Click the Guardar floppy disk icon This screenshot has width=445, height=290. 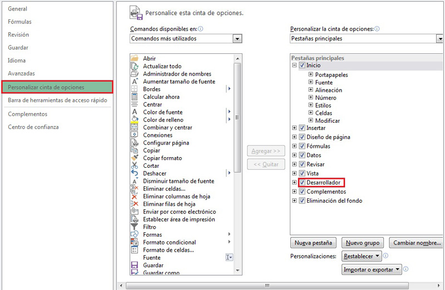tap(135, 265)
